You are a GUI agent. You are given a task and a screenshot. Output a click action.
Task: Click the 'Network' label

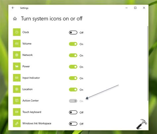(x=27, y=55)
